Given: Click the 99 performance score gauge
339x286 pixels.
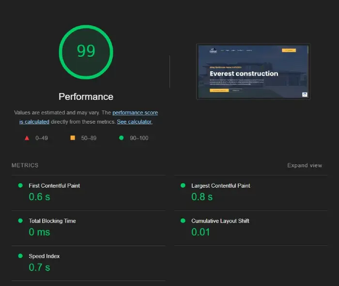Looking at the screenshot, I should click(x=86, y=51).
